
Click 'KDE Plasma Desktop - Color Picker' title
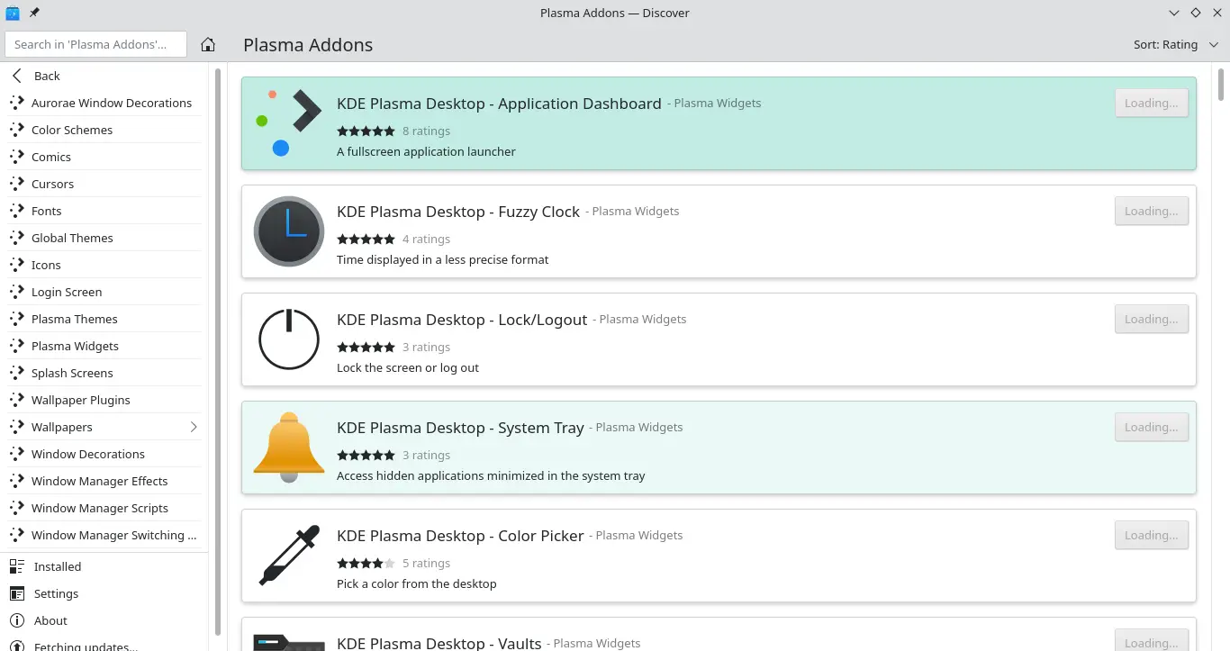460,536
